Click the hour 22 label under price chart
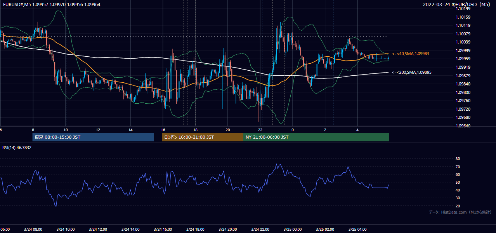The image size is (496, 233). pos(260,130)
